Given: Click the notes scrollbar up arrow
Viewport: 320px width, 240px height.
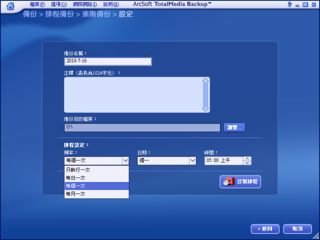Looking at the screenshot, I should click(205, 80).
